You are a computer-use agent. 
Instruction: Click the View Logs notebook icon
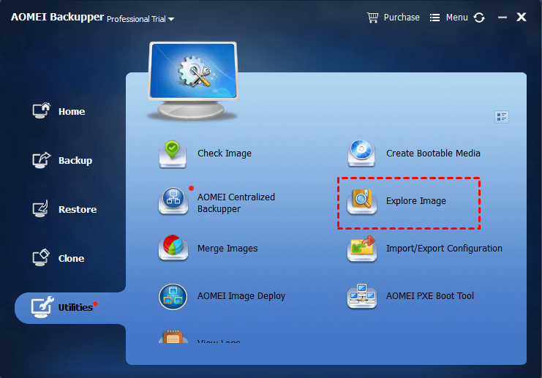click(173, 336)
